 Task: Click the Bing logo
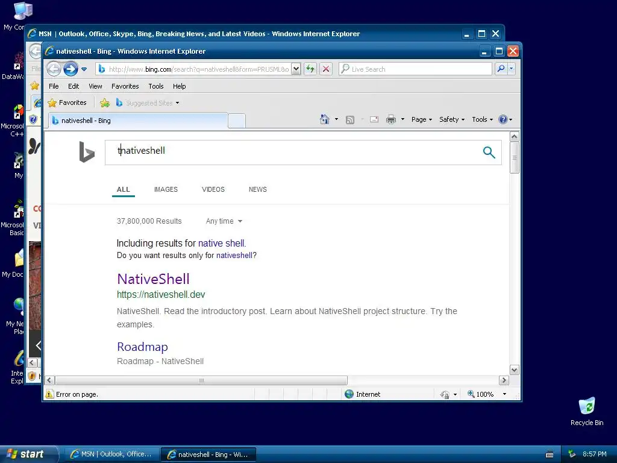pos(87,152)
